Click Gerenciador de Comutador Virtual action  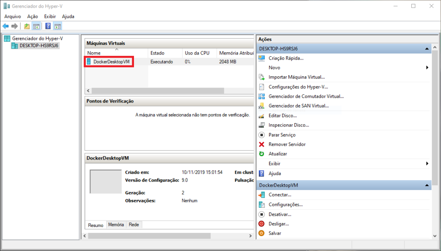306,97
